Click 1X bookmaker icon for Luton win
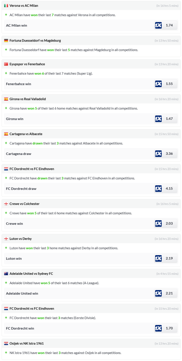182x361 pixels. pos(158,258)
